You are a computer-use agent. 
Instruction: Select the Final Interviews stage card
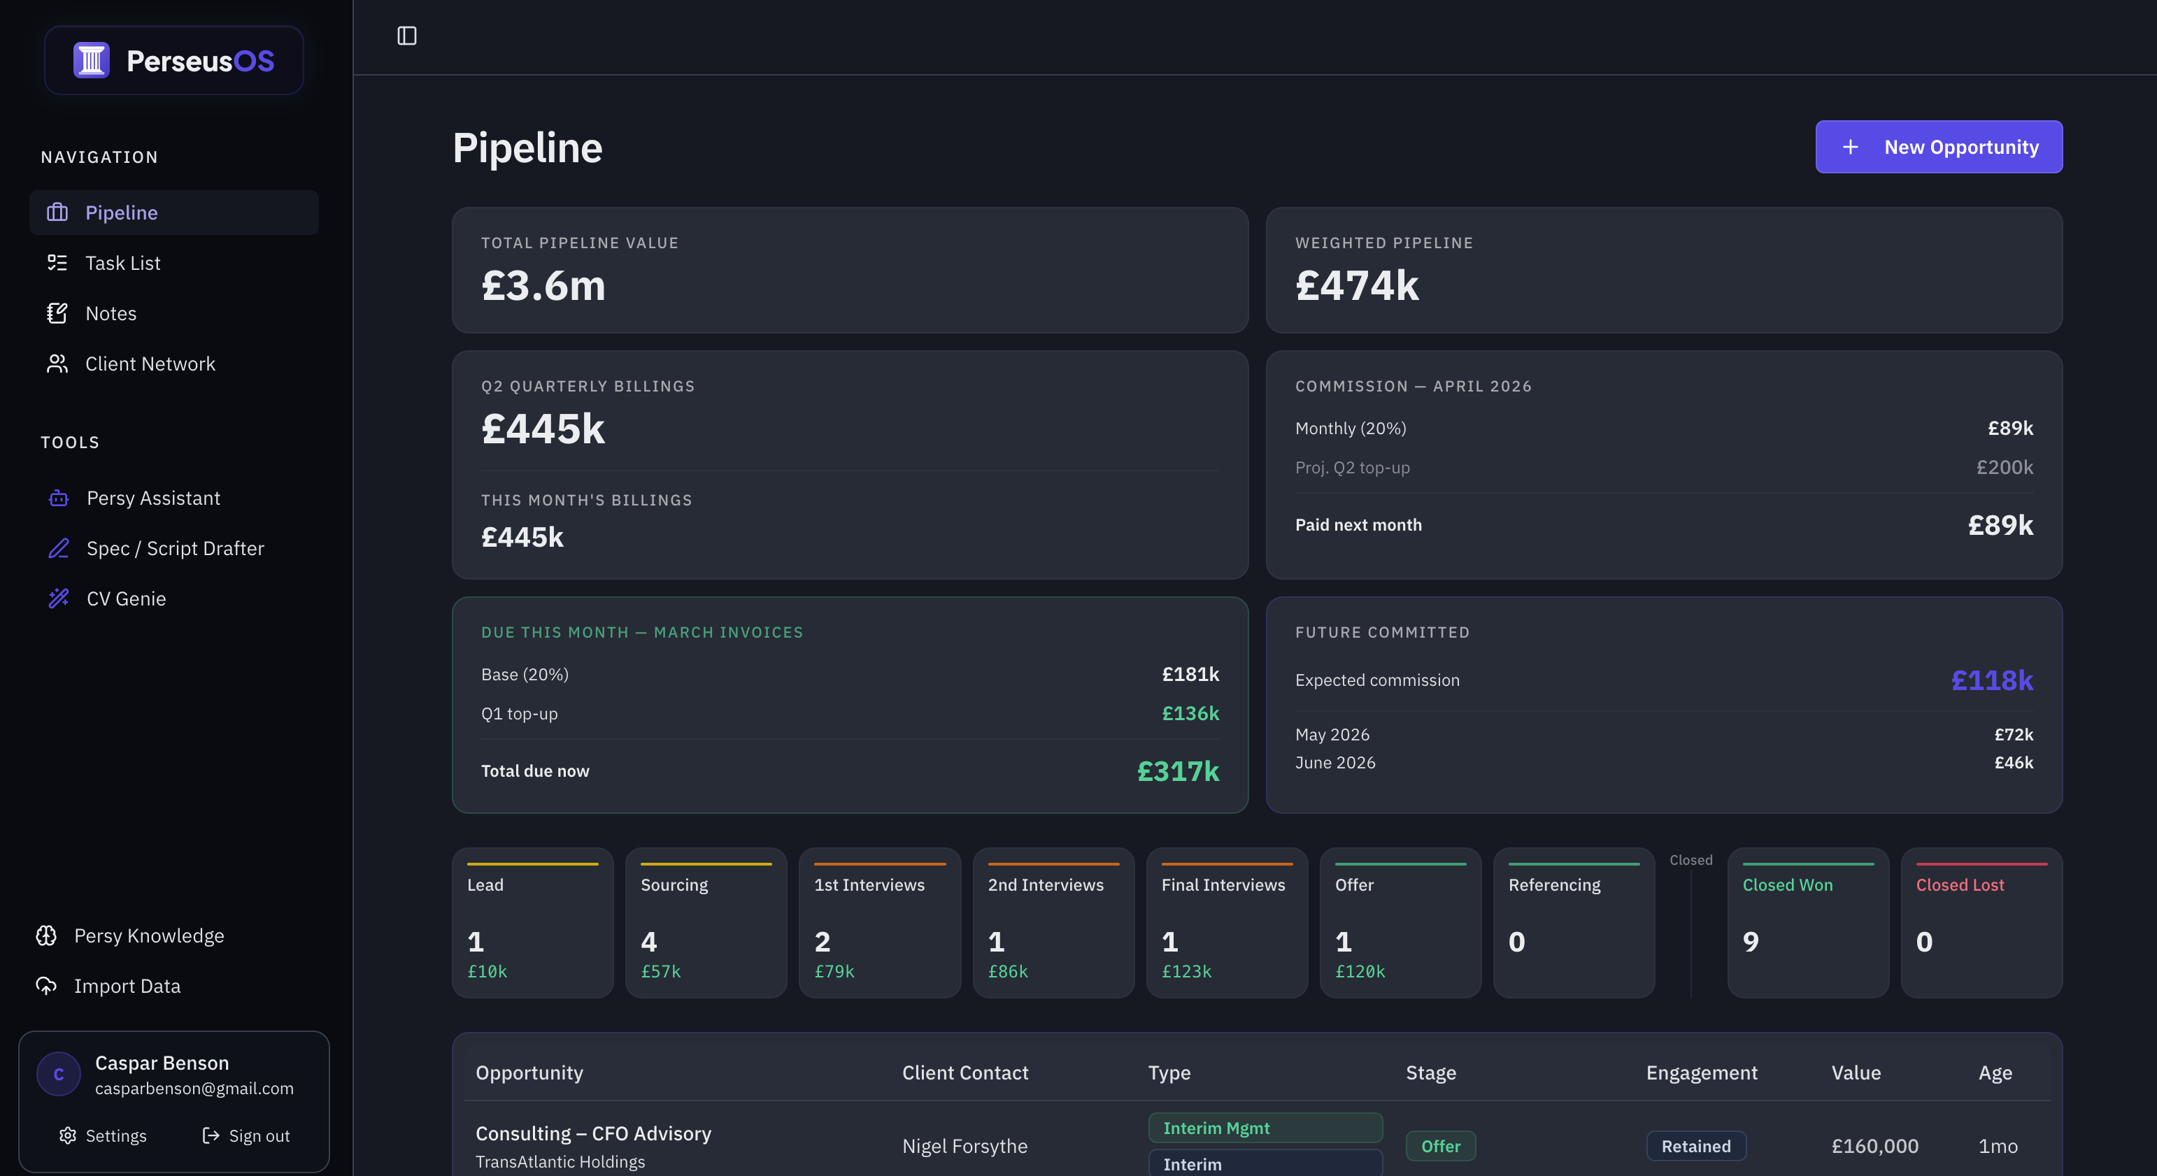[x=1227, y=922]
